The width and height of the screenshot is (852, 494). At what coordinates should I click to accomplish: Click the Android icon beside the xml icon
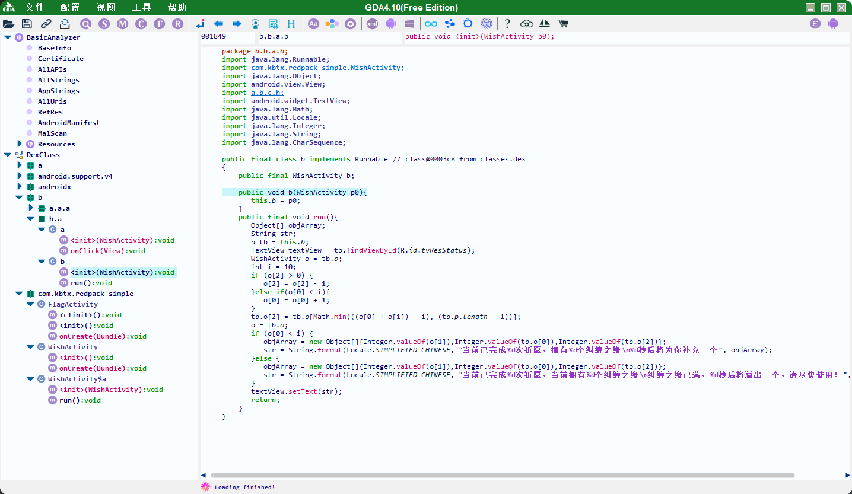(390, 24)
